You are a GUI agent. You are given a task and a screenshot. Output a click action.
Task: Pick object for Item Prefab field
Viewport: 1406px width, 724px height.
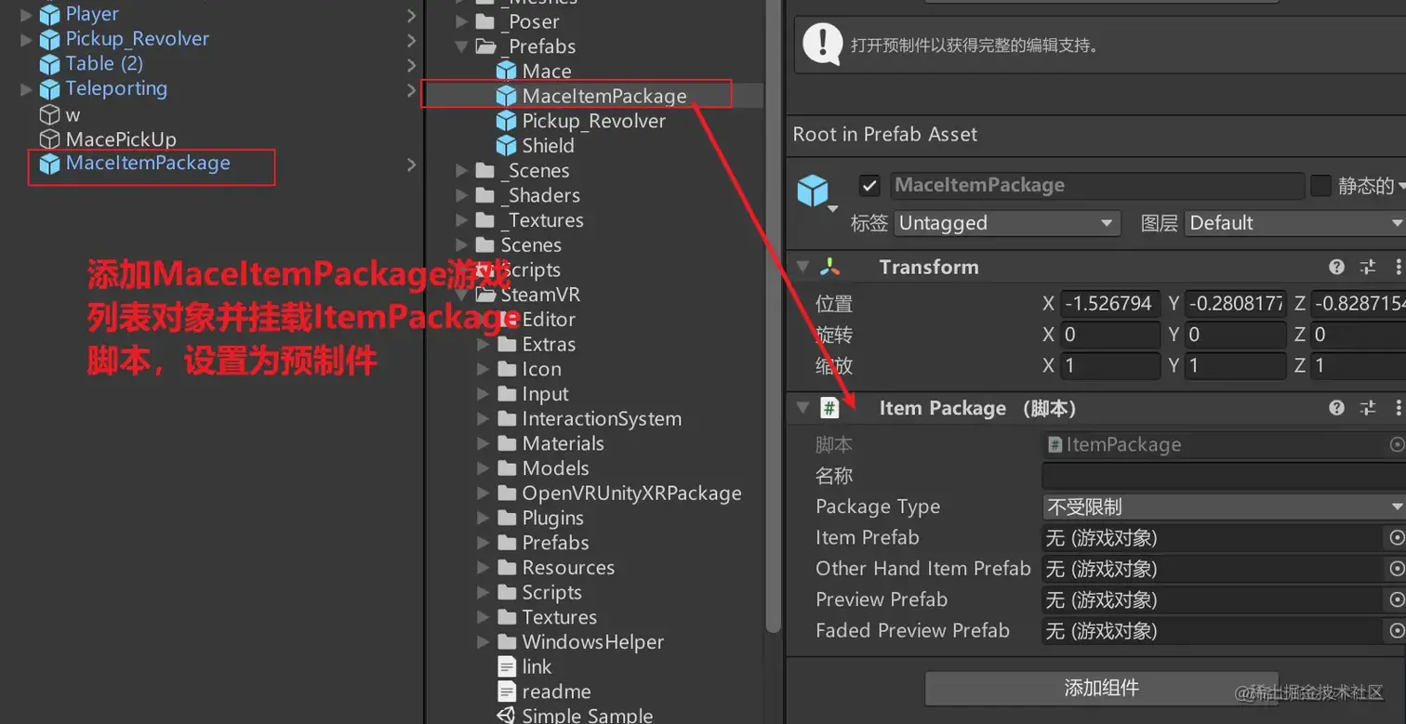[1396, 538]
